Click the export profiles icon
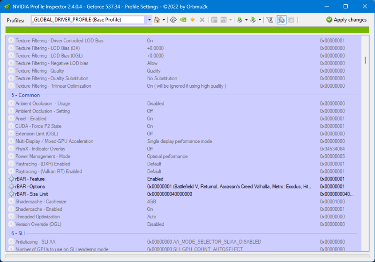This screenshot has width=375, height=262. click(x=240, y=20)
